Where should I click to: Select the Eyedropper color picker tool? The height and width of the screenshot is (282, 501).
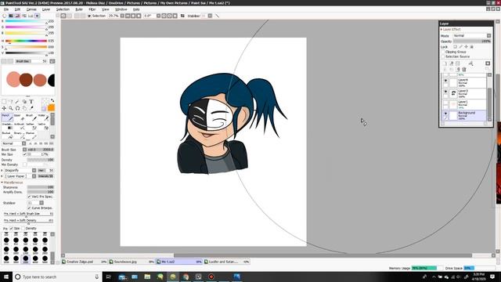(x=31, y=108)
